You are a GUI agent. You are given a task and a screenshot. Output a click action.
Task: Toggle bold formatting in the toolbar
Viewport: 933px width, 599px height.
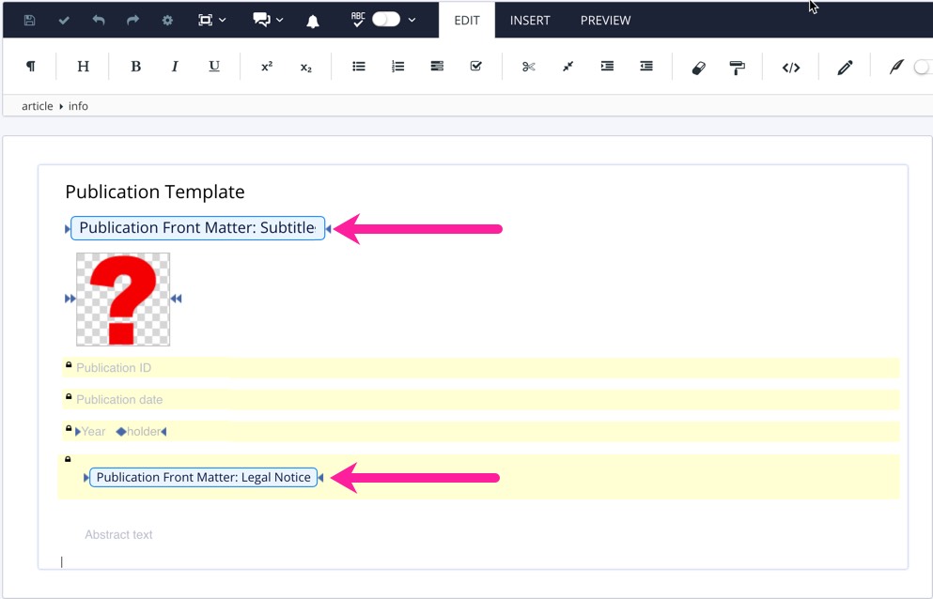[135, 66]
